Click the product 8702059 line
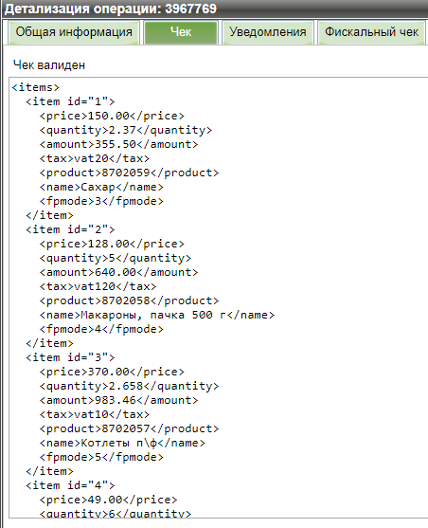The image size is (428, 528). [x=129, y=173]
